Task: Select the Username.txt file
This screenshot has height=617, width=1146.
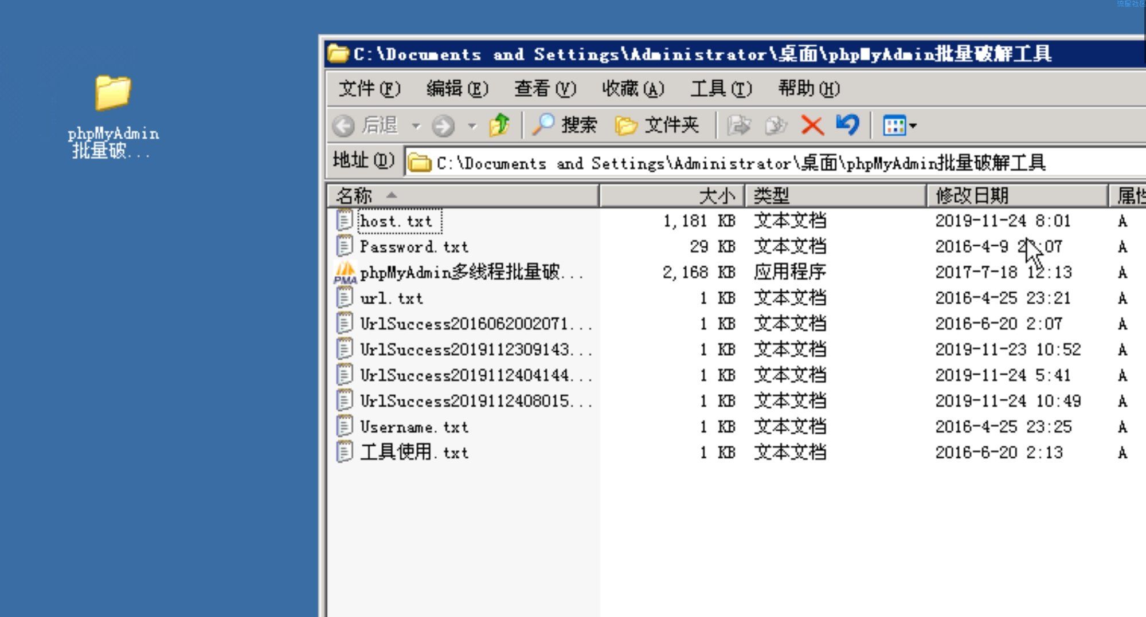Action: coord(414,427)
